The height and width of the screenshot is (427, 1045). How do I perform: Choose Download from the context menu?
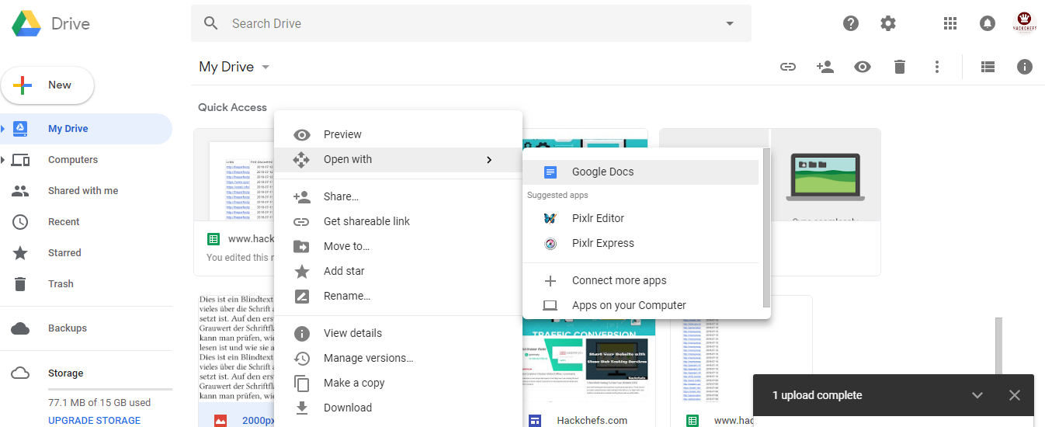pos(398,408)
